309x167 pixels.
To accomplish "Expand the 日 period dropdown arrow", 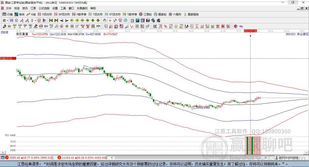I will [x=7, y=20].
